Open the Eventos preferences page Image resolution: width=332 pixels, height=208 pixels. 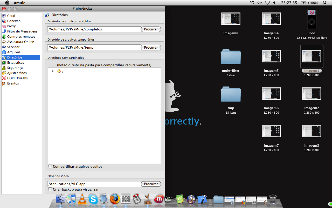pyautogui.click(x=13, y=83)
